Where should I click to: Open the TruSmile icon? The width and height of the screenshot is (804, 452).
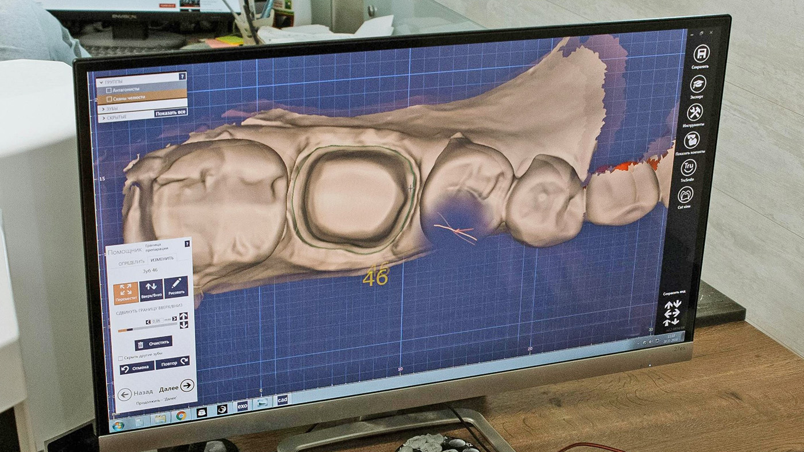(x=688, y=167)
